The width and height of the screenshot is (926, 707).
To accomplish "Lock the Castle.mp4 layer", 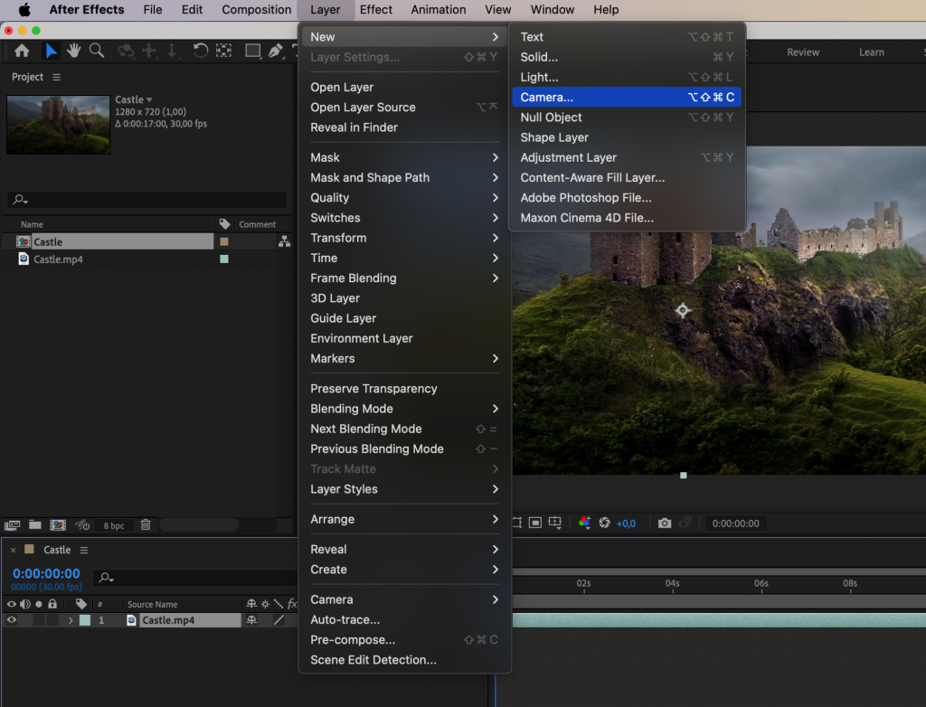I will (x=52, y=620).
